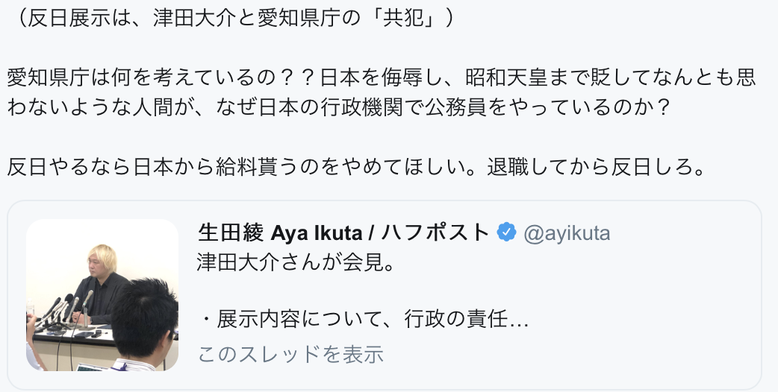The width and height of the screenshot is (778, 392).
Task: Click the microphones in the press photo
Action: [61, 309]
